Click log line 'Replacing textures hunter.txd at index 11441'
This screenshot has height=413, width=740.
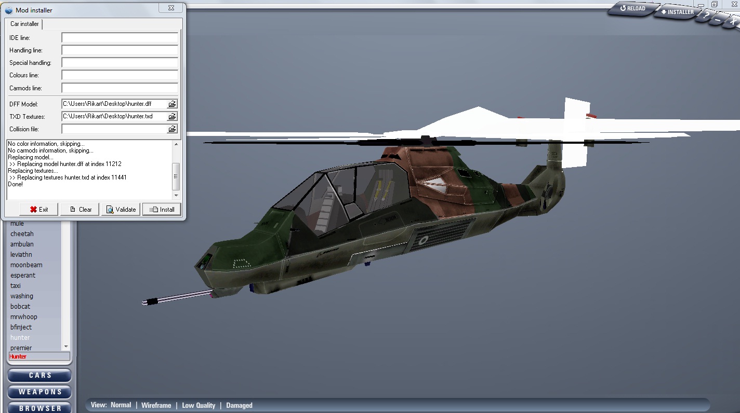tap(68, 177)
